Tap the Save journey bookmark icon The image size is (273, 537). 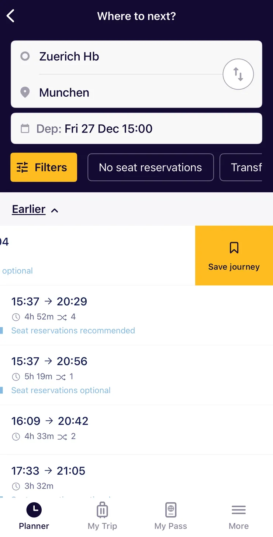tap(234, 248)
